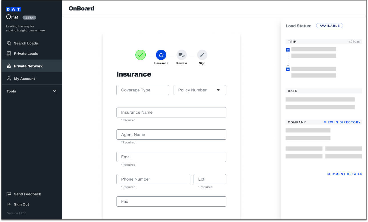The height and width of the screenshot is (222, 368).
Task: Click into the Phone Number field
Action: 153,179
